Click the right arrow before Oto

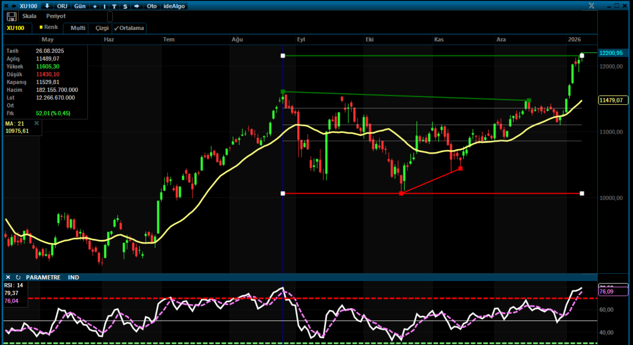[137, 6]
